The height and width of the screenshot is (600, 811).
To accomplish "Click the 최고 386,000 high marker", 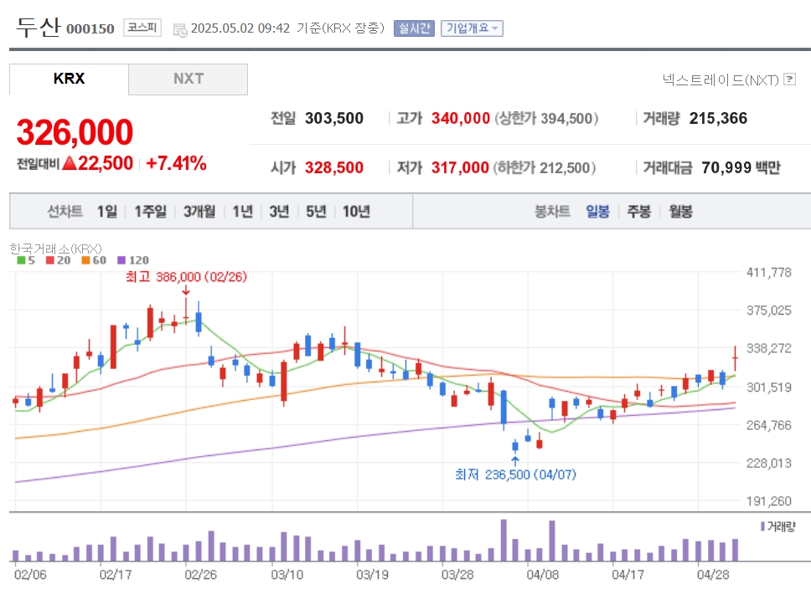I will click(186, 277).
